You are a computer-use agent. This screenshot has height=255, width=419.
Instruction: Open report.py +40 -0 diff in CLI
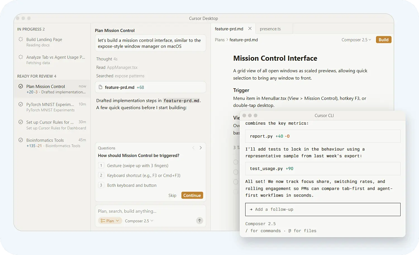pyautogui.click(x=323, y=136)
